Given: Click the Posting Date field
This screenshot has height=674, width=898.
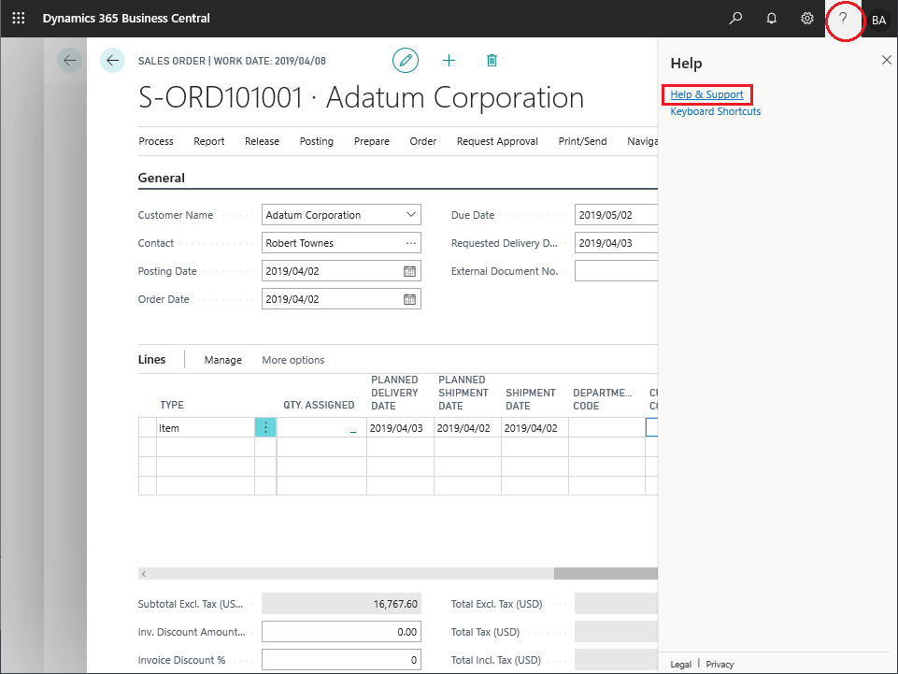Looking at the screenshot, I should (x=341, y=271).
